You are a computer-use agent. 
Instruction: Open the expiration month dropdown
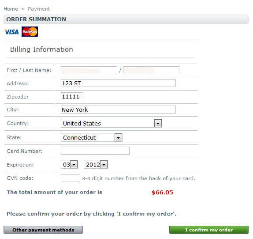(x=69, y=164)
